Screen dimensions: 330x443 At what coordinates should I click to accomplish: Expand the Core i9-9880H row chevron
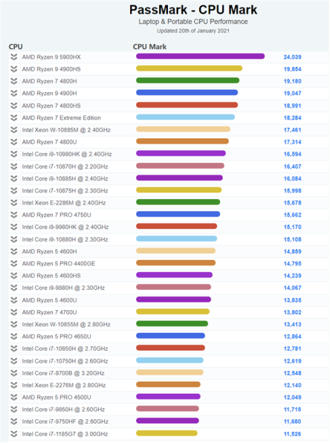tap(14, 288)
